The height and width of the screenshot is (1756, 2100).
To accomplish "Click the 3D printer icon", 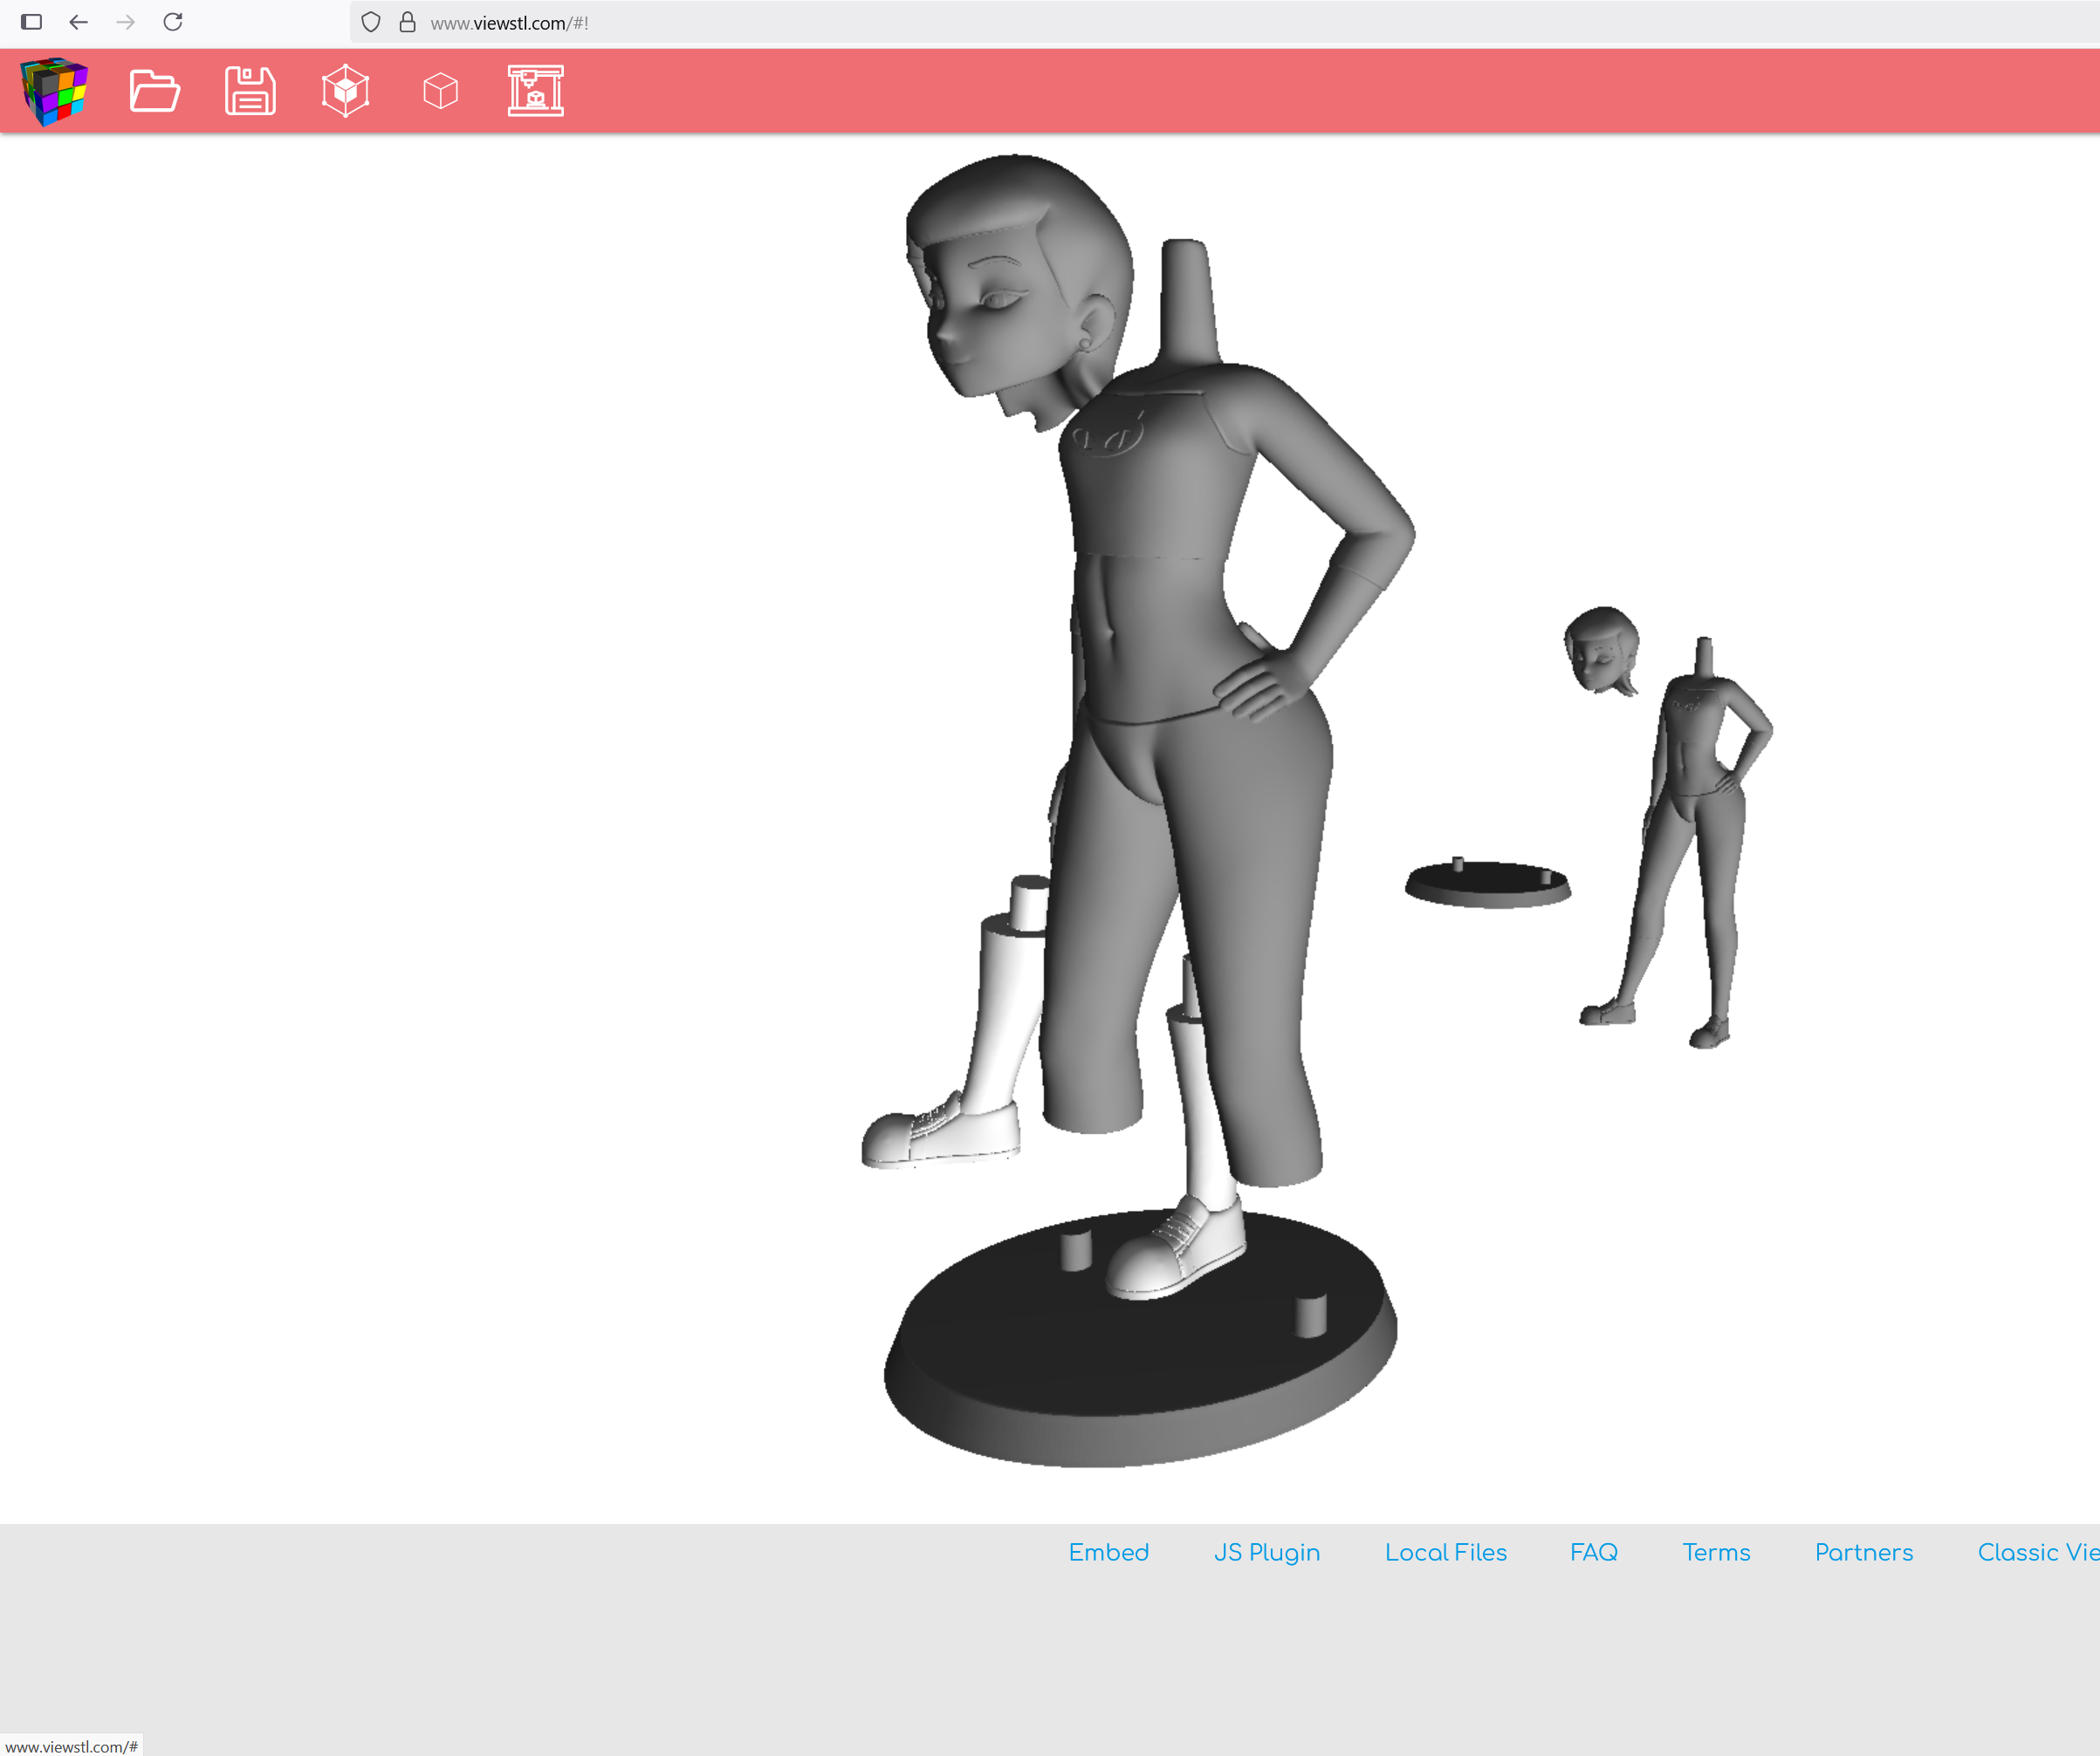I will coord(536,91).
